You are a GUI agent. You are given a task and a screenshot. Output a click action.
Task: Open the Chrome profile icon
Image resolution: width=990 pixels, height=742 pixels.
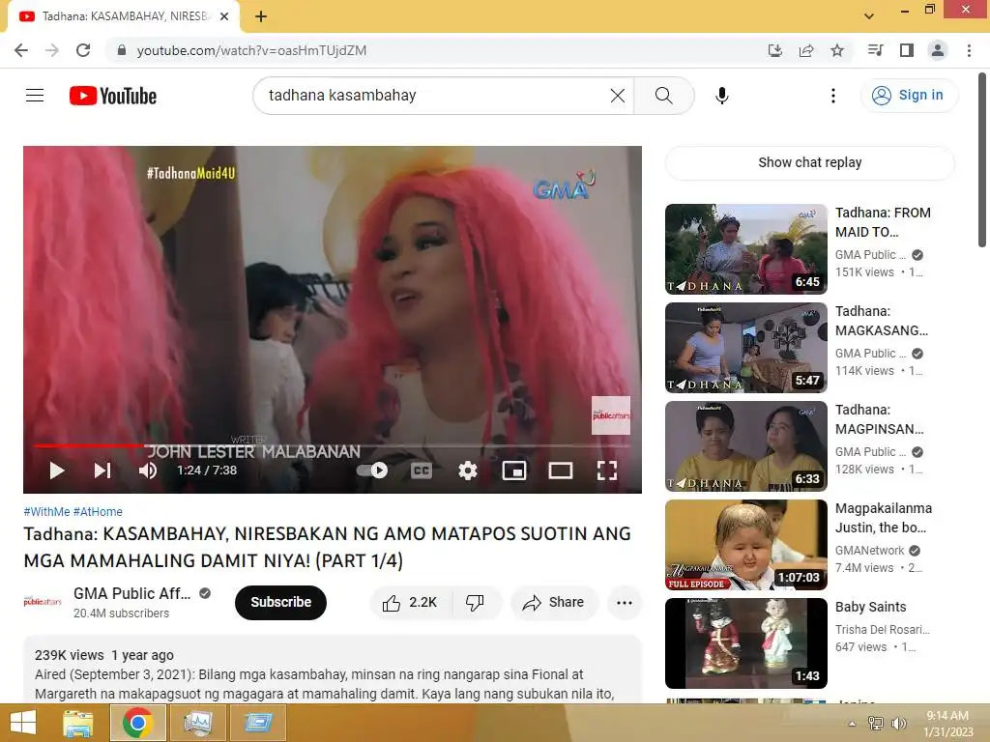point(938,50)
